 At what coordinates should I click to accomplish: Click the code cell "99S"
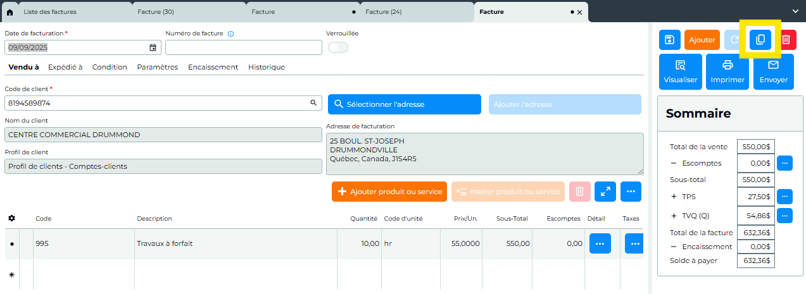point(83,243)
